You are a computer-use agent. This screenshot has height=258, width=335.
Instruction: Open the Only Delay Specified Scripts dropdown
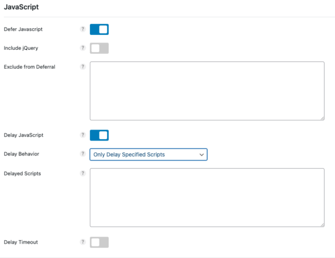point(149,154)
